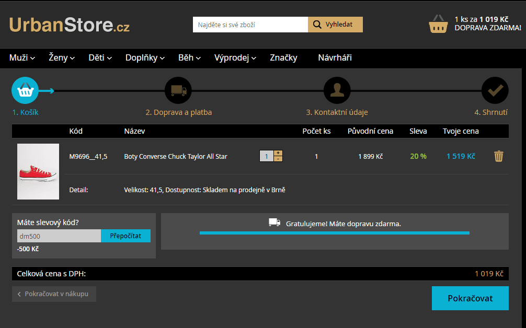
Task: Click the Počet ks column header
Action: pyautogui.click(x=316, y=131)
